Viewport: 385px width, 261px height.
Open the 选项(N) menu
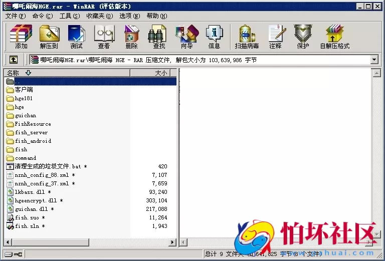(x=130, y=16)
